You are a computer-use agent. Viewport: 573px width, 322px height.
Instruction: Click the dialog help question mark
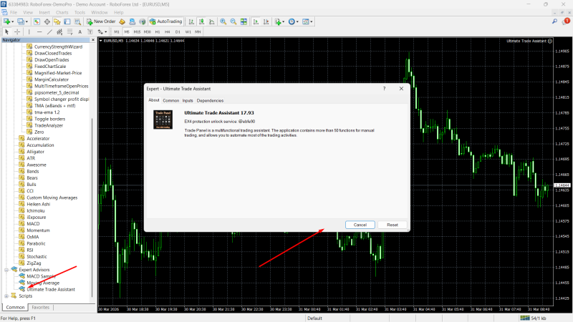(384, 89)
